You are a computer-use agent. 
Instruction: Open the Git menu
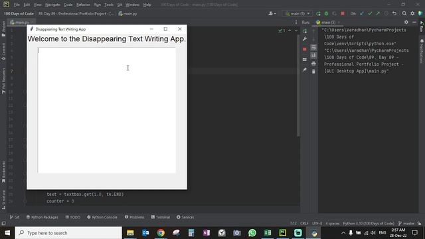120,5
